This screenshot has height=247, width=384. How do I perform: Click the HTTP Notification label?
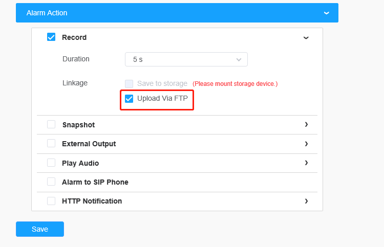(92, 201)
